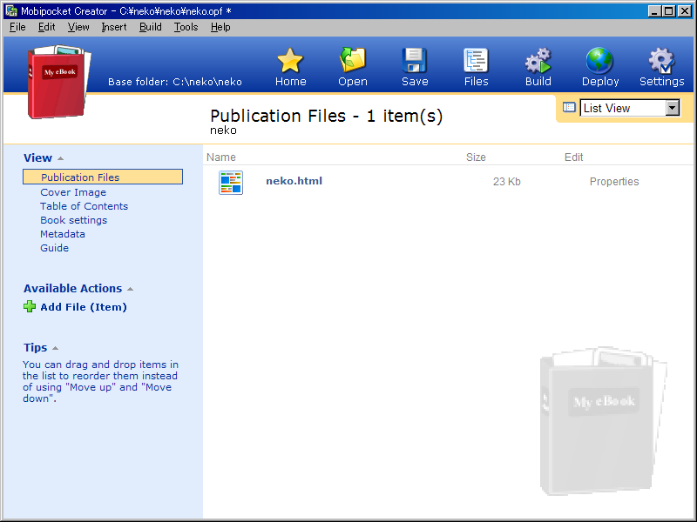Image resolution: width=697 pixels, height=522 pixels.
Task: Click the neko.html file icon
Action: [x=231, y=183]
